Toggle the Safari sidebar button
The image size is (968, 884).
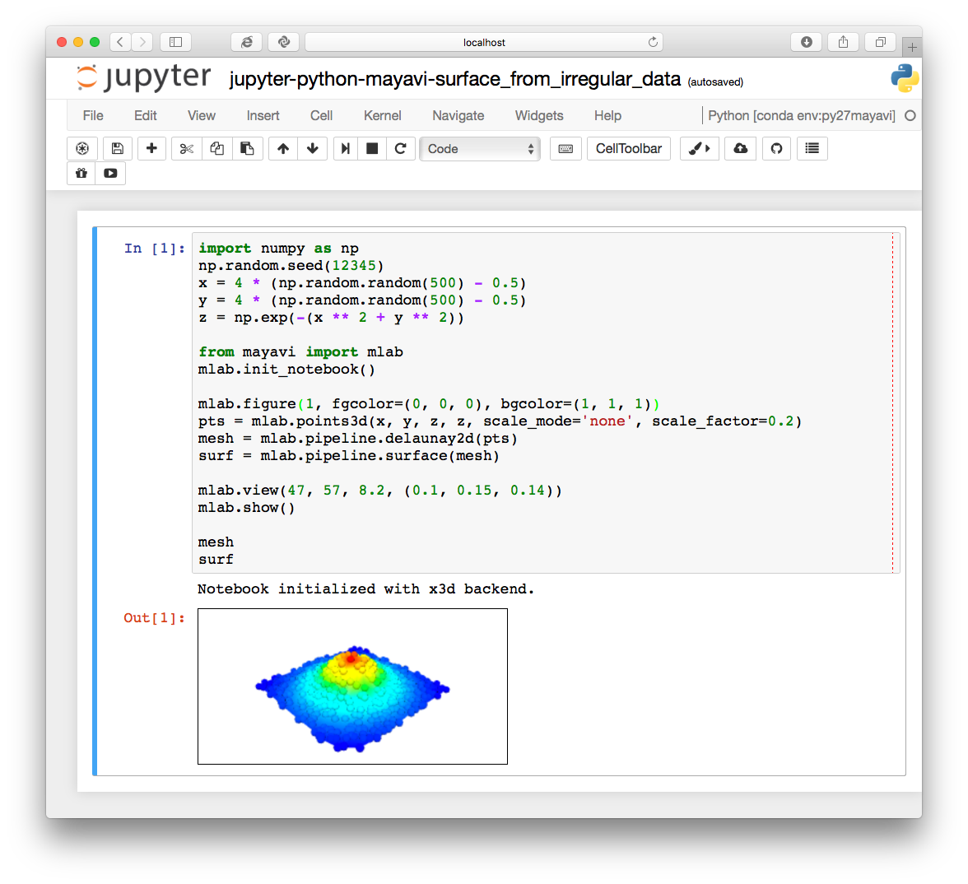click(x=176, y=42)
